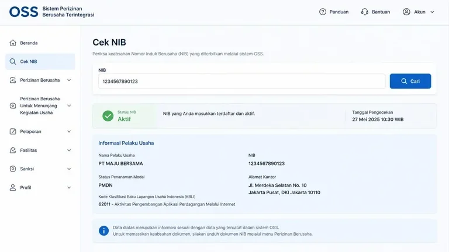
Task: Open Pelaporan menu label
Action: point(30,131)
